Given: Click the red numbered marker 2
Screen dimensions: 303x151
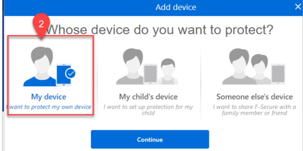Looking at the screenshot, I should coord(41,25).
